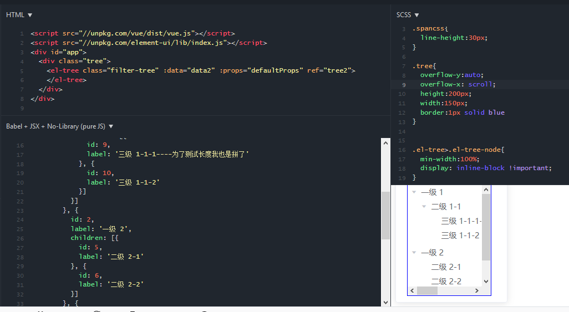Click the vue.js script tag line
The image size is (569, 312).
[x=133, y=33]
